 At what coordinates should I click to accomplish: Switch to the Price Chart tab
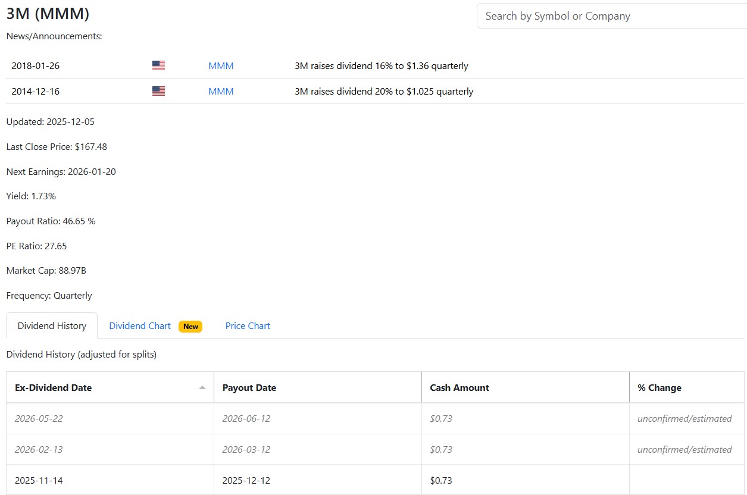pyautogui.click(x=248, y=326)
